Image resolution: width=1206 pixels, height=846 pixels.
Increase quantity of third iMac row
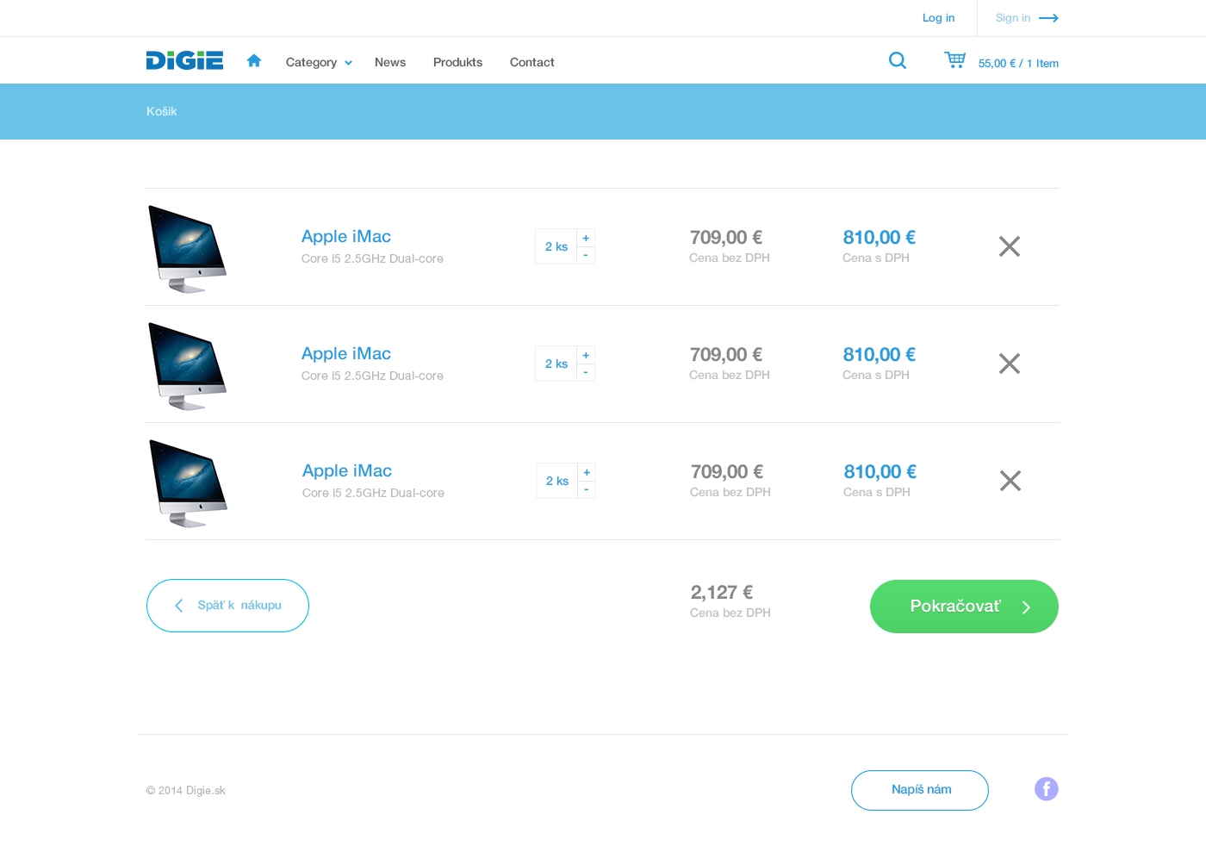coord(587,472)
